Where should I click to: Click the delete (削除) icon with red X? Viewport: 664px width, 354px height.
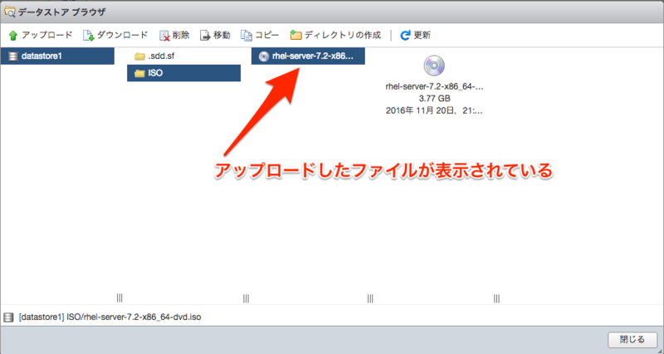click(x=164, y=36)
